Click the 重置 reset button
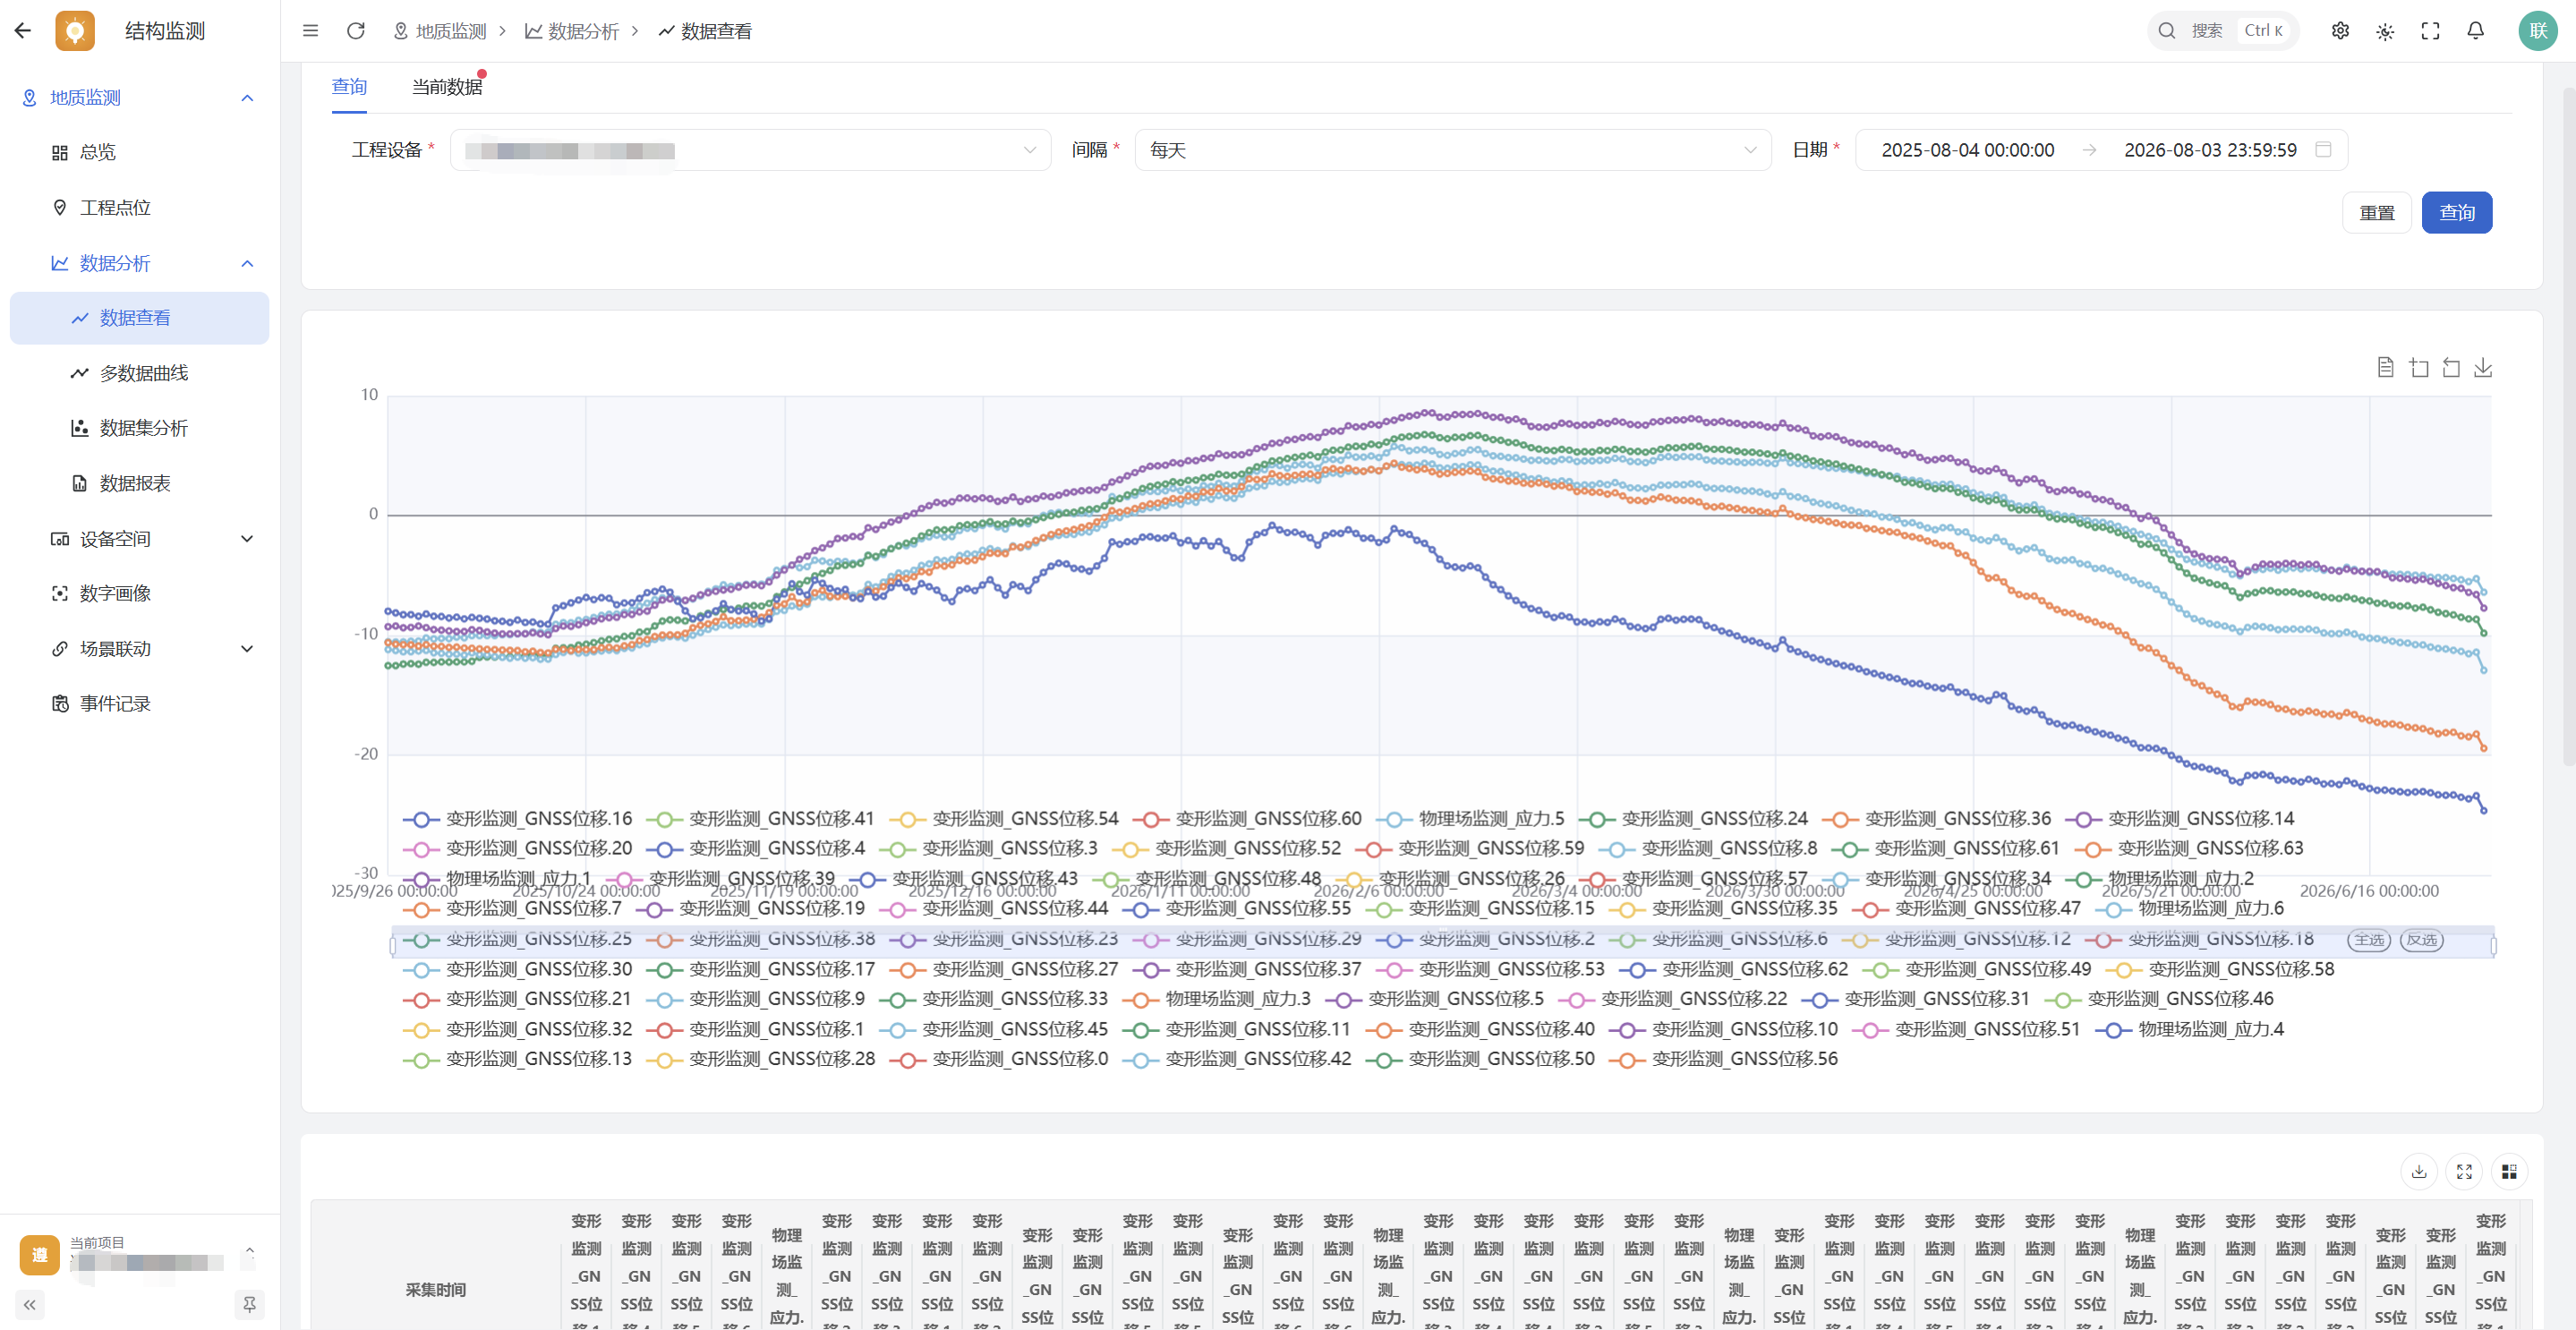Screen dimensions: 2576x1330 click(x=2376, y=213)
